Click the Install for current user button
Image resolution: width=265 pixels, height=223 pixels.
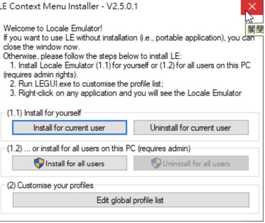click(70, 127)
